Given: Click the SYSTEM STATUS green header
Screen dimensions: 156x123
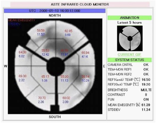Looking at the screenshot, I should tap(130, 60).
